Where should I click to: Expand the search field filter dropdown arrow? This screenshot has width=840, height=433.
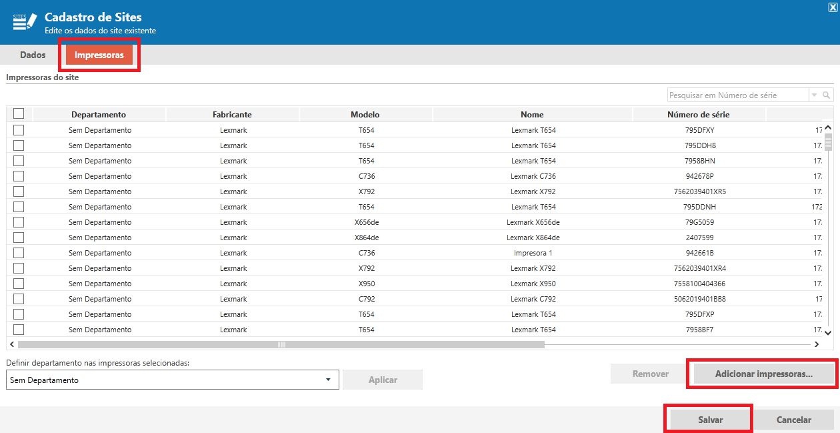(x=814, y=95)
